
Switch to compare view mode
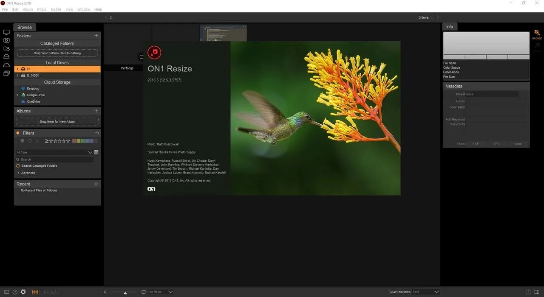55,292
